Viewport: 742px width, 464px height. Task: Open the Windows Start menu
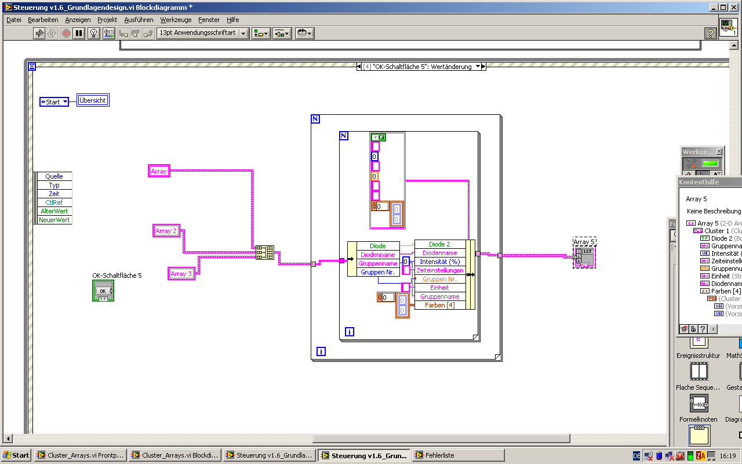pyautogui.click(x=16, y=455)
